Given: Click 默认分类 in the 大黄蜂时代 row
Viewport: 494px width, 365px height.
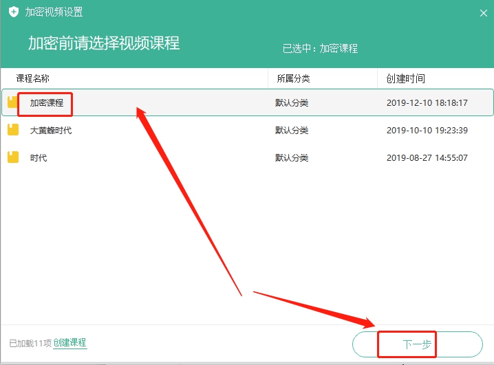Looking at the screenshot, I should coord(292,131).
